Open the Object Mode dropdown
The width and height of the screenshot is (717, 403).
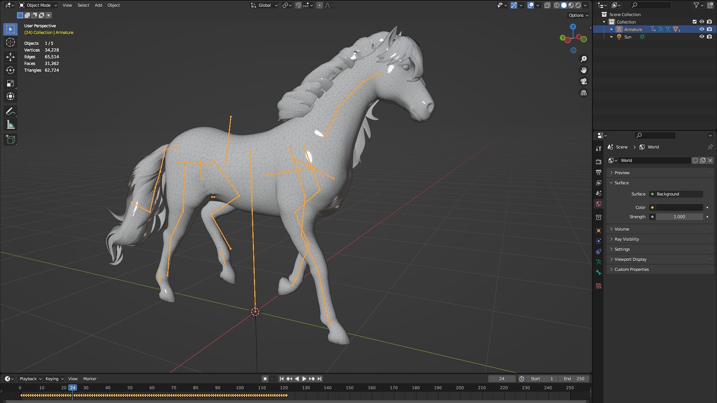pos(38,5)
